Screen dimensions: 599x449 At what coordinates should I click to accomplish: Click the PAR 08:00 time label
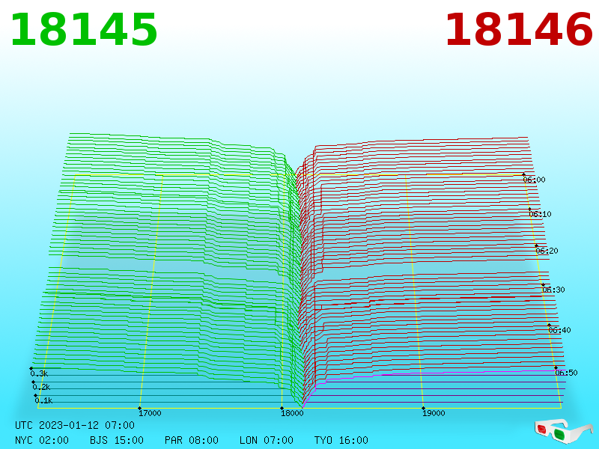tap(192, 440)
